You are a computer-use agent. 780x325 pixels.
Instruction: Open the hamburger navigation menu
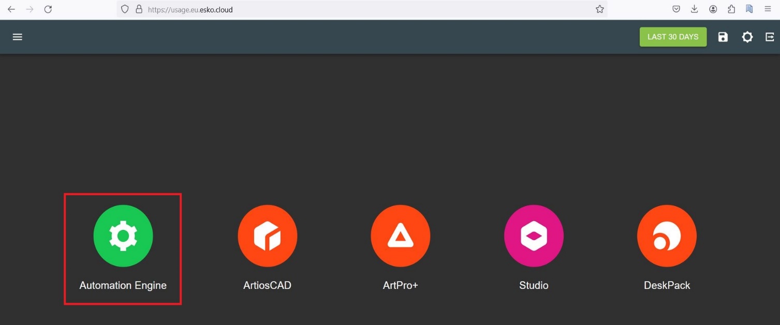coord(17,37)
